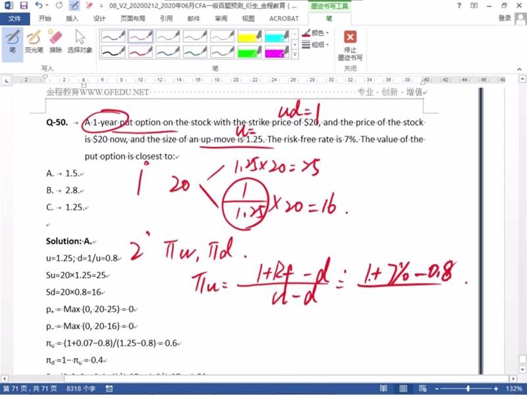Click the proofing/macro status icon

coord(109,388)
